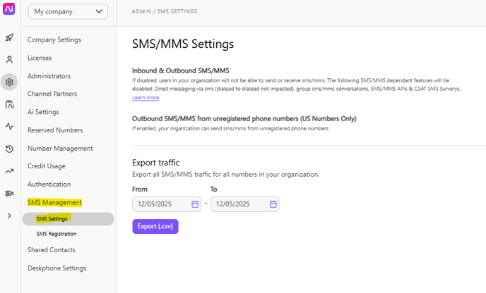Open the analytics trend arrow icon
This screenshot has height=293, width=486.
(9, 171)
